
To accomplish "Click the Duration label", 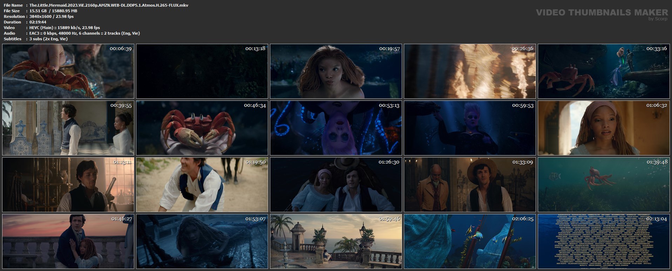I will [x=12, y=22].
